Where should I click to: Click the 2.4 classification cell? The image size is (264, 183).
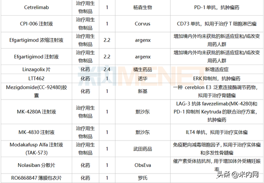(107, 69)
